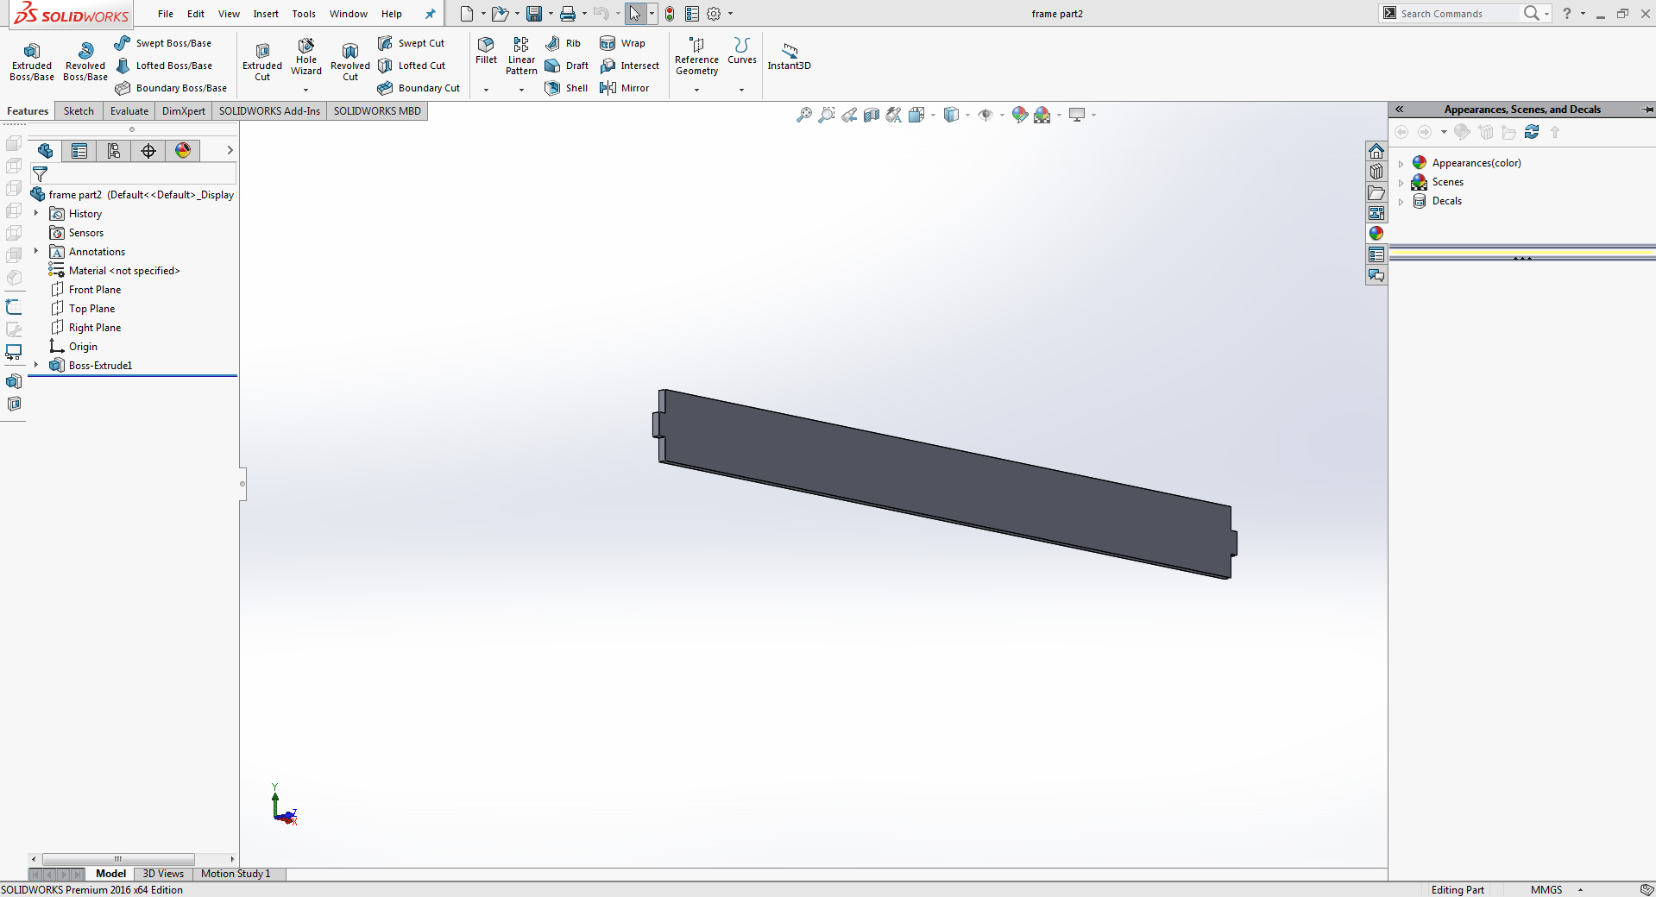Viewport: 1656px width, 897px height.
Task: Open the Hole Wizard dropdown arrow
Action: pos(306,90)
